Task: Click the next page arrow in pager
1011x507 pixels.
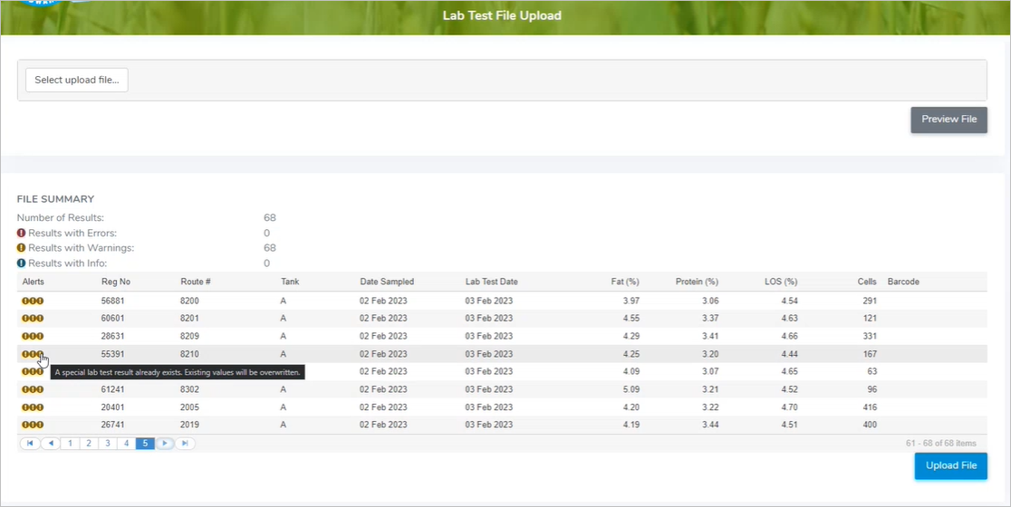Action: [165, 444]
